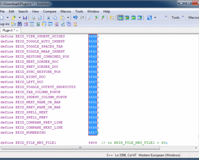Click the Copy icon in toolbar
Screen dimensions: 199x160
(55, 18)
